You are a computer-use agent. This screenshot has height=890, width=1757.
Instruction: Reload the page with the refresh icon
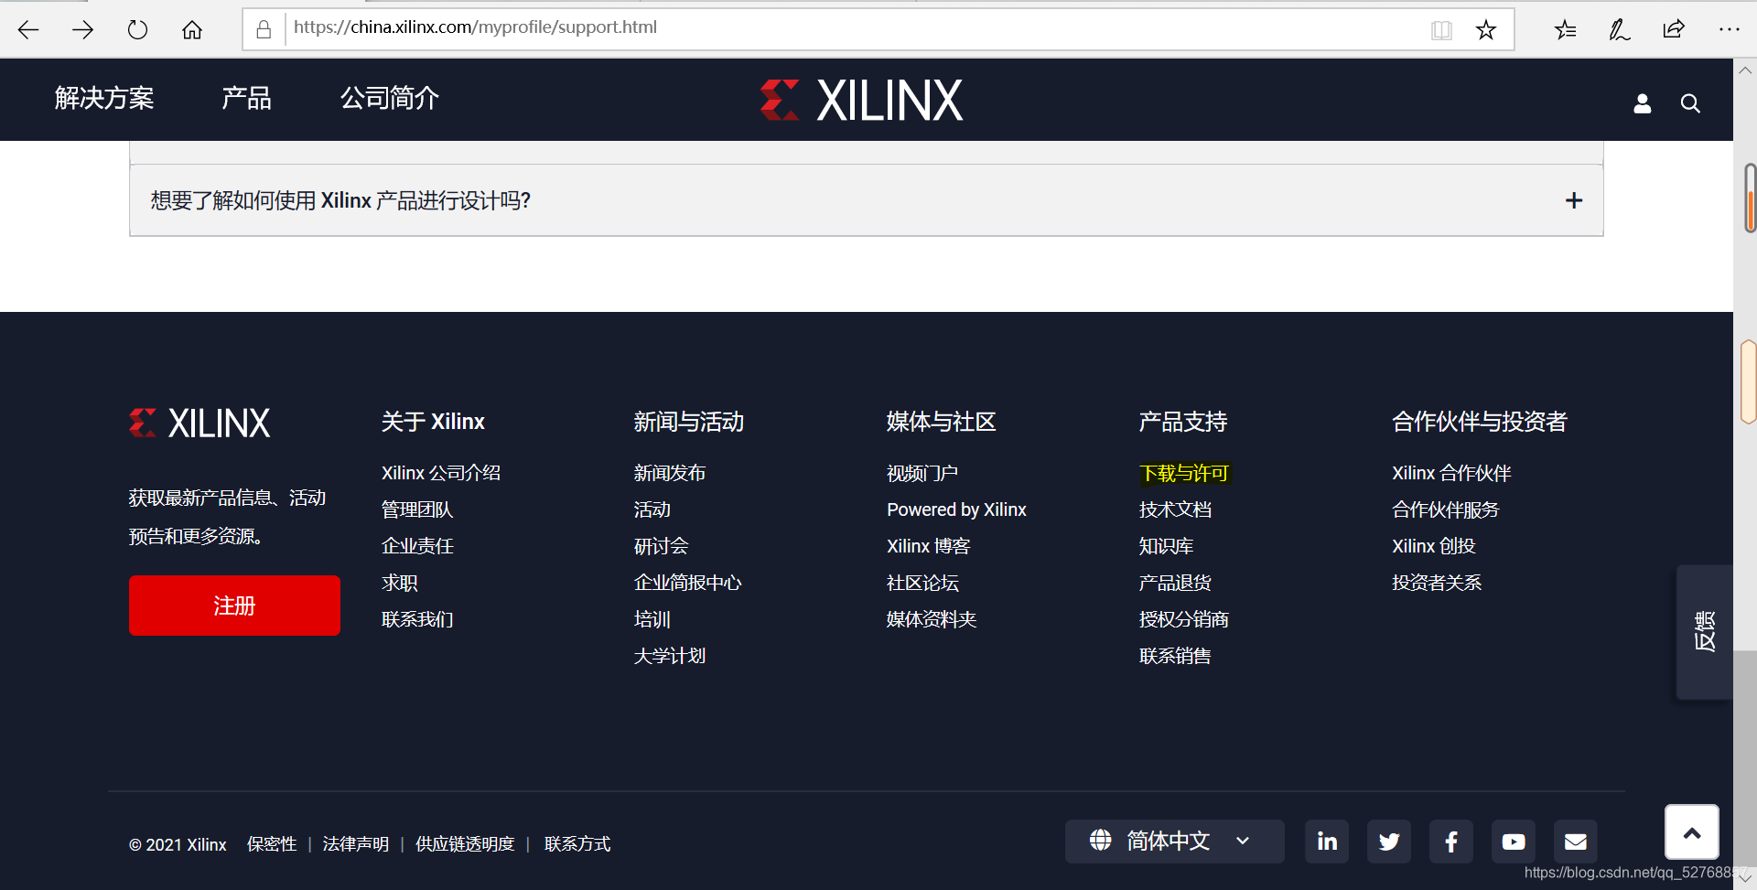click(137, 30)
